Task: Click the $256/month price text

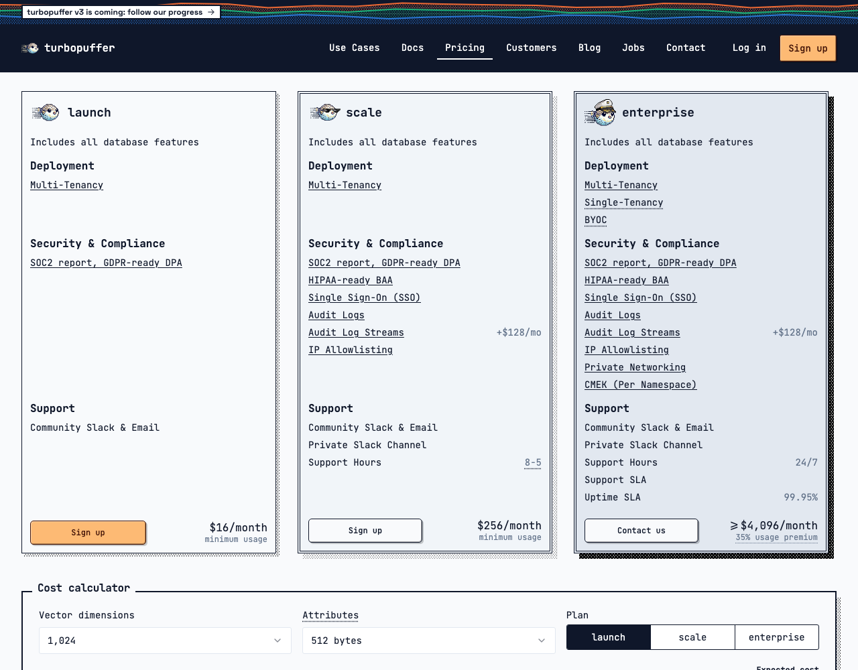Action: (509, 525)
